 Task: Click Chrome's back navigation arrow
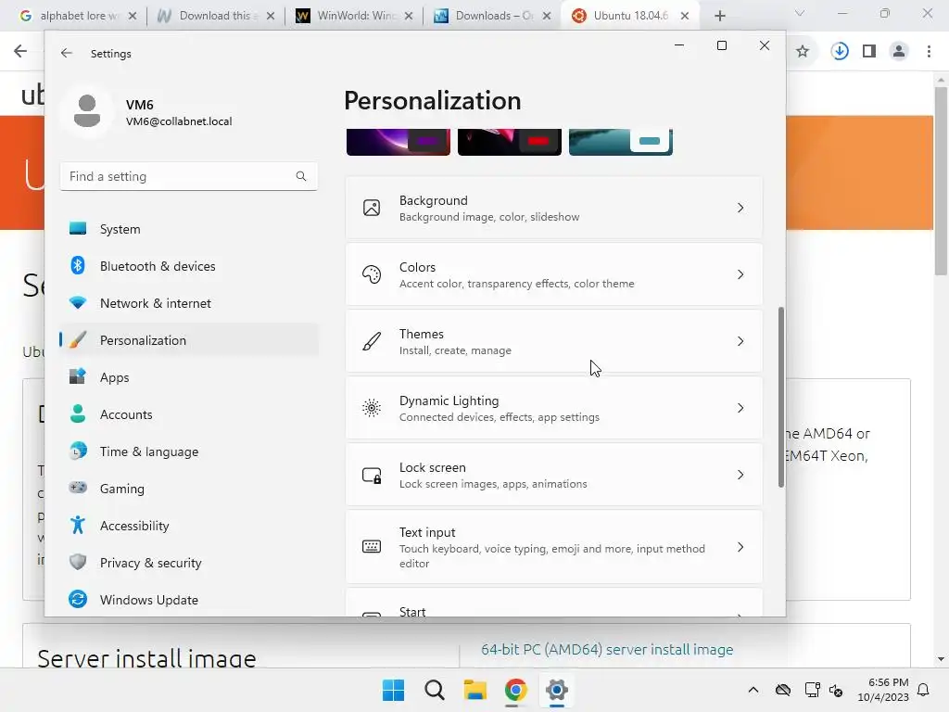click(20, 52)
